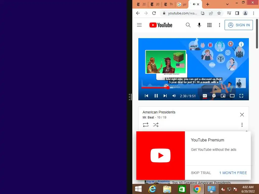The width and height of the screenshot is (259, 194).
Task: Switch to the second NYT tab
Action: (155, 4)
